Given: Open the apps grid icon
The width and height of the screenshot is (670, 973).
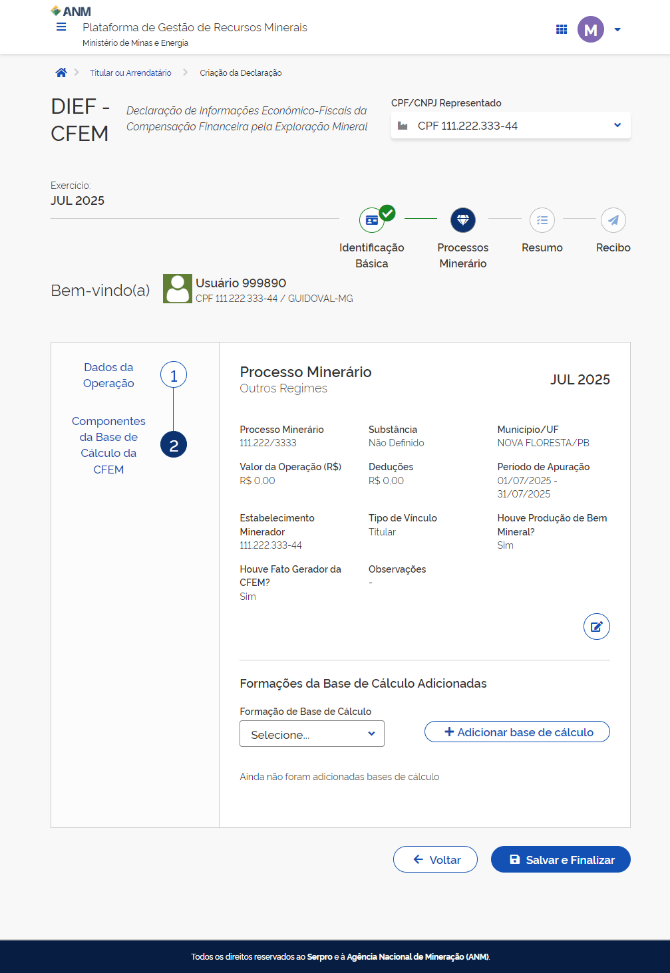Looking at the screenshot, I should [x=562, y=29].
